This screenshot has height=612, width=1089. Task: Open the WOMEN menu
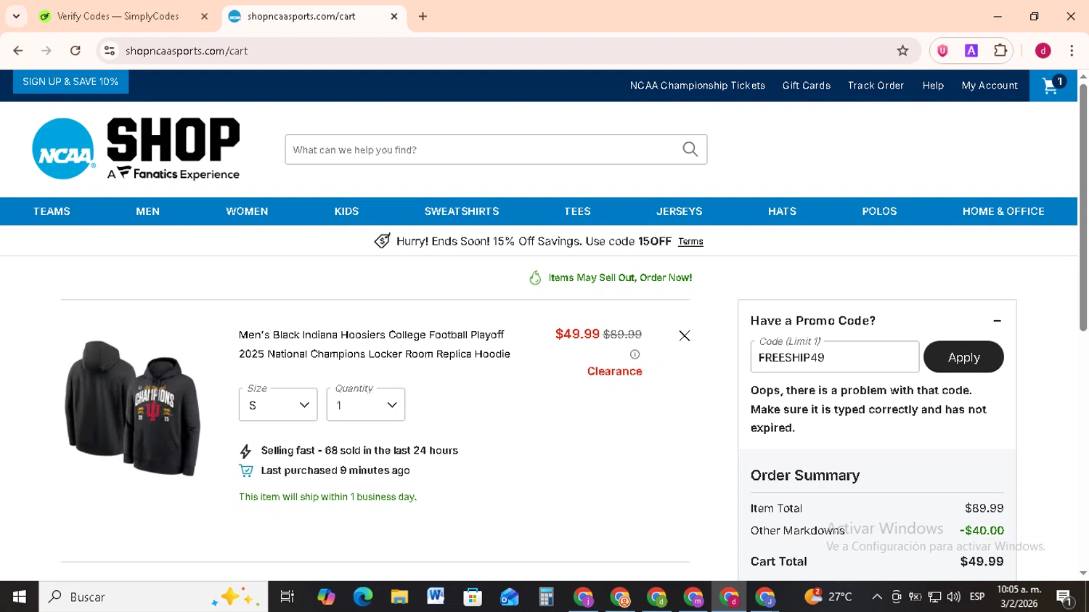pos(247,211)
